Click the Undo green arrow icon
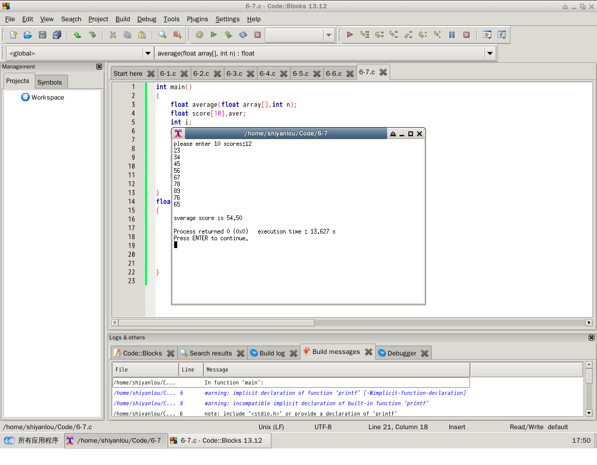Image resolution: width=597 pixels, height=465 pixels. click(77, 35)
